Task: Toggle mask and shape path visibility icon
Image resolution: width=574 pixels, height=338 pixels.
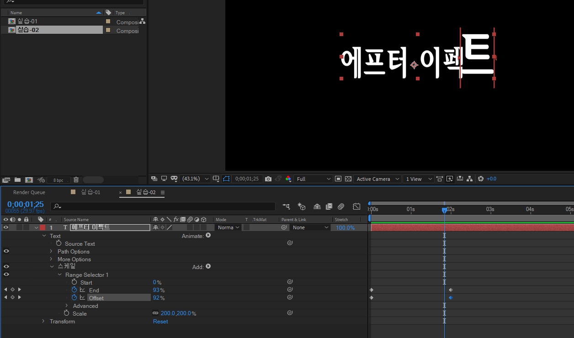Action: click(174, 179)
